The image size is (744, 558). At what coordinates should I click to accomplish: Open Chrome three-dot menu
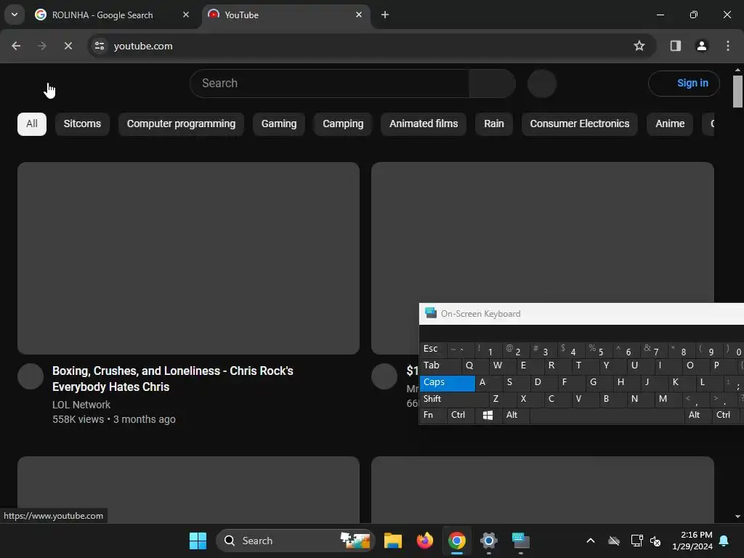(x=727, y=46)
